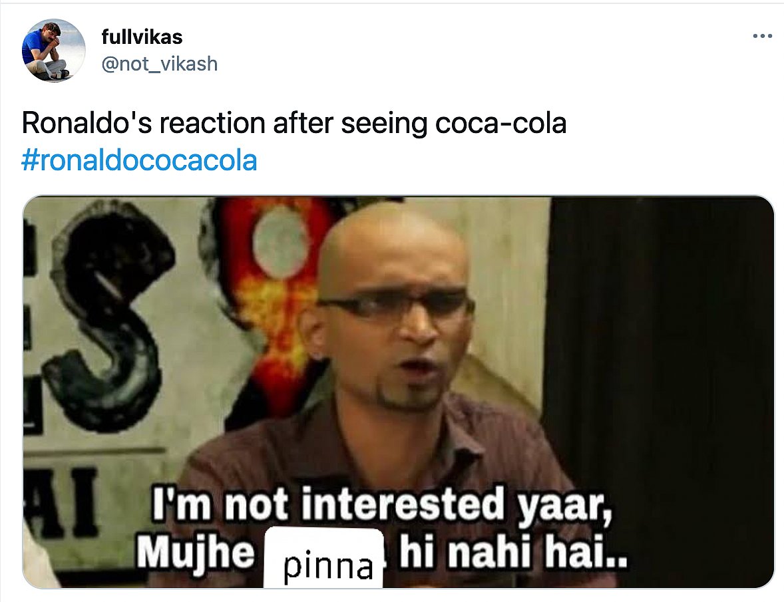Open the fullvikas display name link
The image size is (784, 602).
point(142,37)
